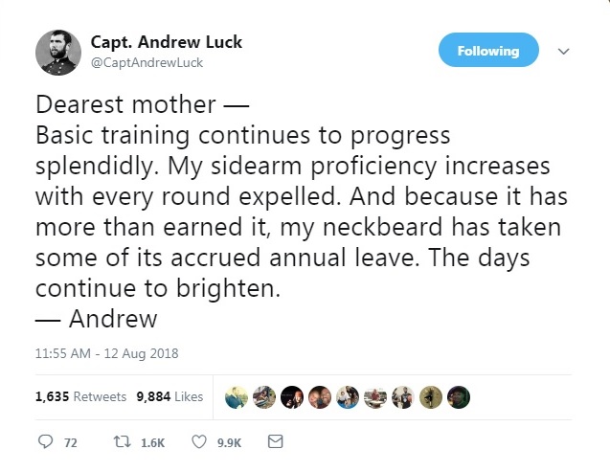Click the third liker avatar in the row
This screenshot has height=472, width=610.
[292, 396]
